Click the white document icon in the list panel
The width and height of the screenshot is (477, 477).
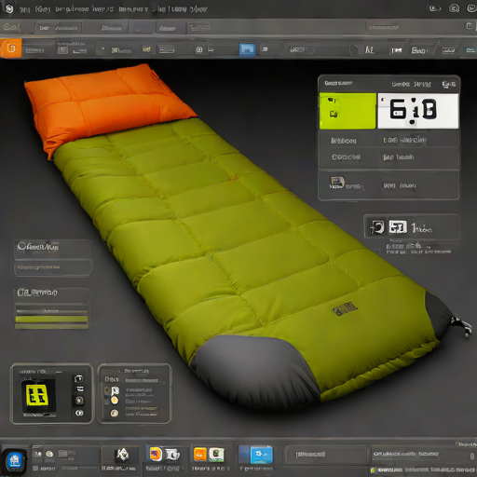coord(115,390)
